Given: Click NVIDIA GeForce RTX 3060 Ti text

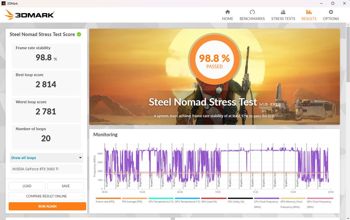Looking at the screenshot, I should tap(35, 169).
